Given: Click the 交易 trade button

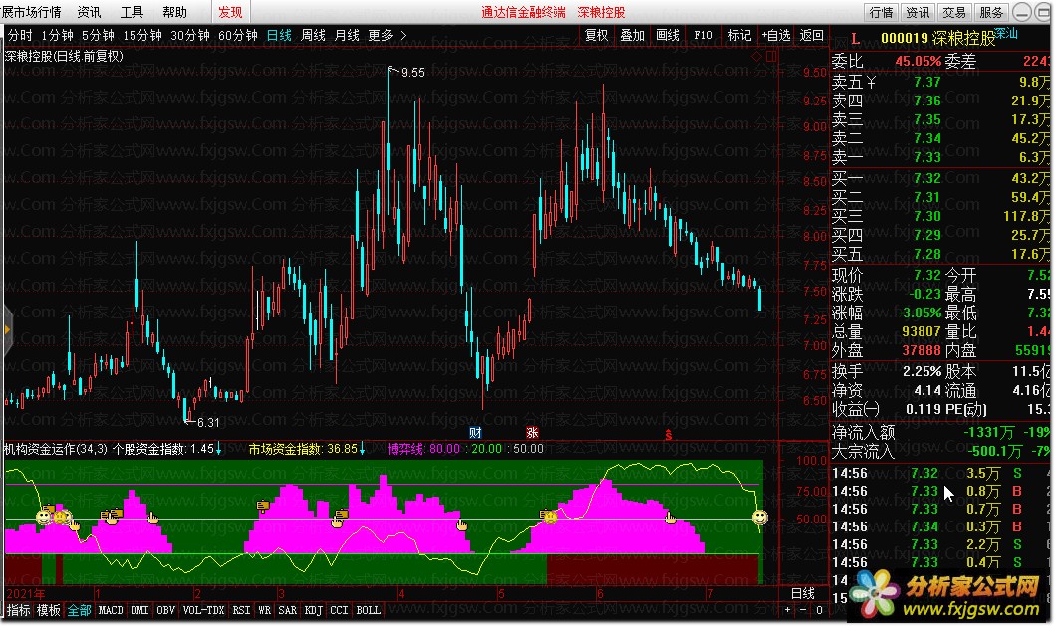Looking at the screenshot, I should click(954, 12).
